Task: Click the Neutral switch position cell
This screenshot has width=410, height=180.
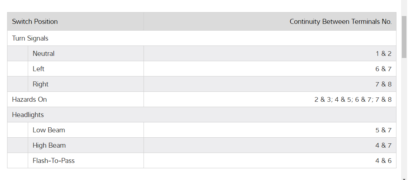Action: click(43, 54)
